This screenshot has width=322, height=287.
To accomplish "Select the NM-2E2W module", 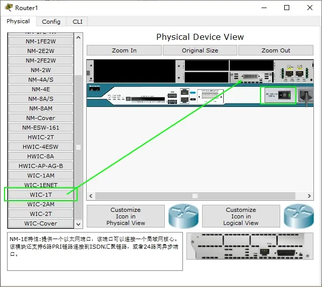I will point(41,51).
